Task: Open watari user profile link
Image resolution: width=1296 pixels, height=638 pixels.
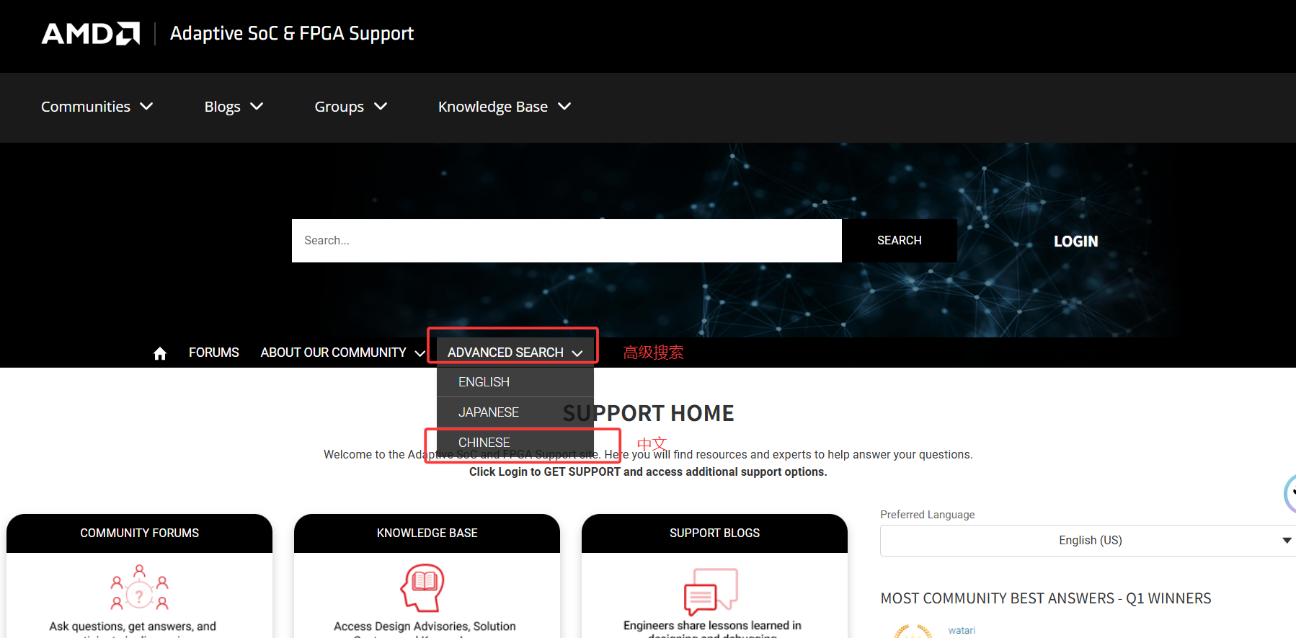Action: tap(962, 630)
